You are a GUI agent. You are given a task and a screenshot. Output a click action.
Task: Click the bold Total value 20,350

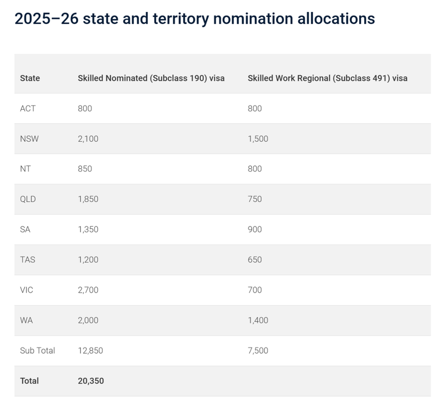pyautogui.click(x=91, y=381)
